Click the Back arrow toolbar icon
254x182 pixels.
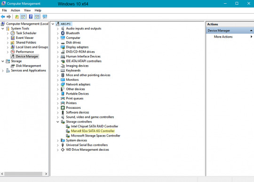click(x=3, y=16)
